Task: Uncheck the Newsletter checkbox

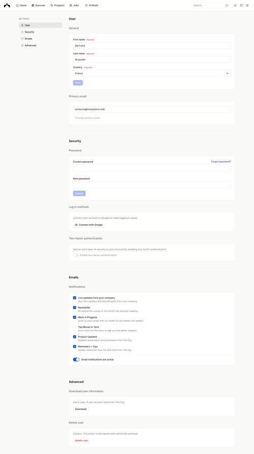Action: click(75, 308)
